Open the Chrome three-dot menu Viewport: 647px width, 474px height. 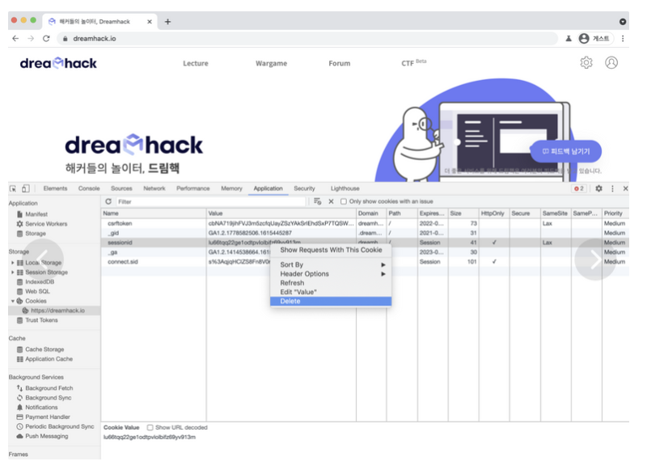(623, 38)
